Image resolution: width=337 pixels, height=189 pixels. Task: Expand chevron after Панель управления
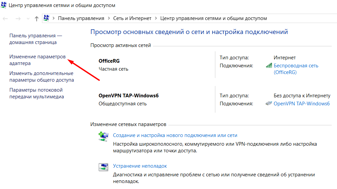pos(109,18)
